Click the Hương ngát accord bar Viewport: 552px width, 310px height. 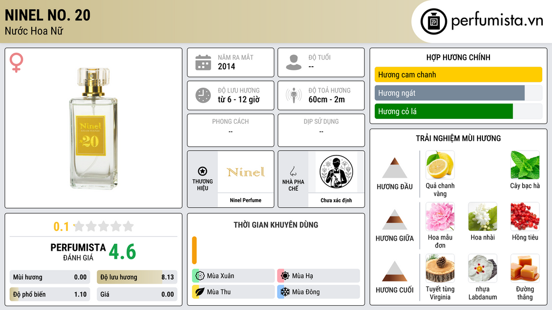458,93
